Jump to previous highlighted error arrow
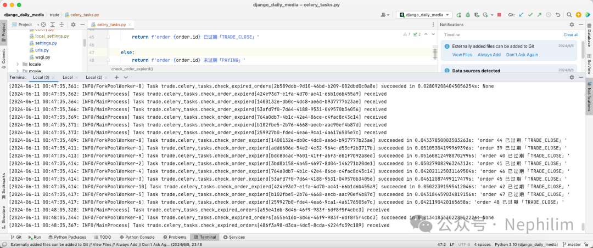 click(426, 34)
